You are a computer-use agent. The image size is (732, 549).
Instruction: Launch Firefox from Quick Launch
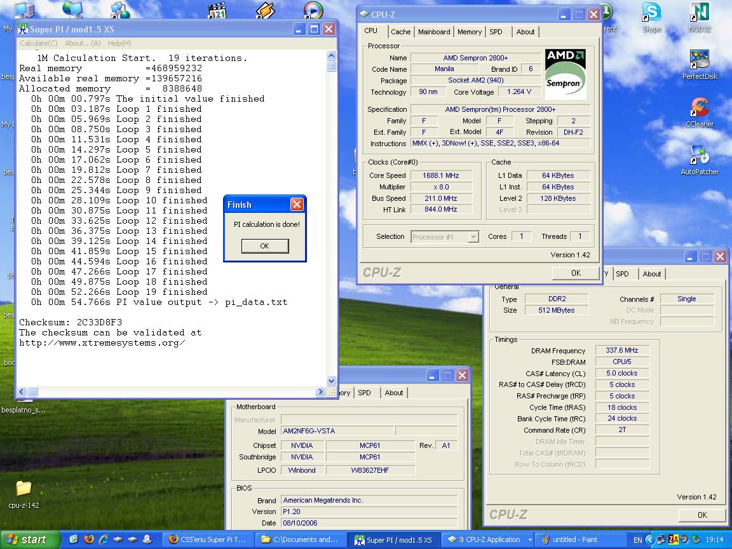point(89,539)
